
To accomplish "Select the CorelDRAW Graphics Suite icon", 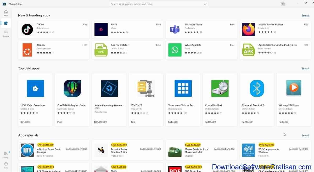I will click(72, 88).
